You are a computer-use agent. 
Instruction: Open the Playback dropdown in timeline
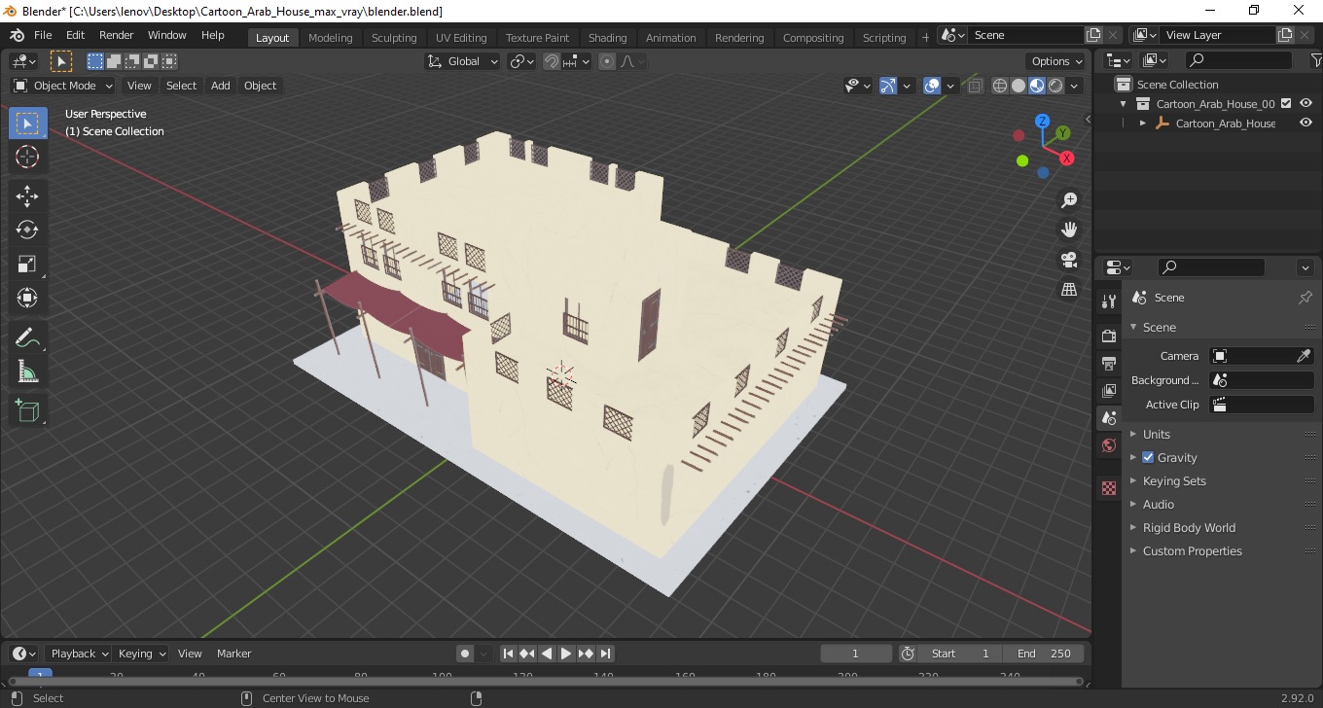77,654
